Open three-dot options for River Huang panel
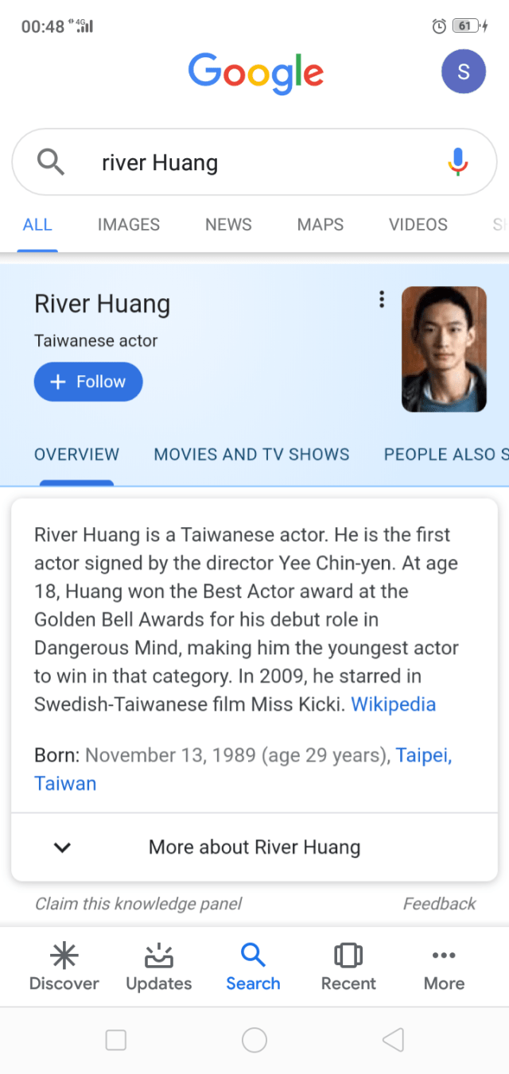The height and width of the screenshot is (1074, 509). pos(382,300)
